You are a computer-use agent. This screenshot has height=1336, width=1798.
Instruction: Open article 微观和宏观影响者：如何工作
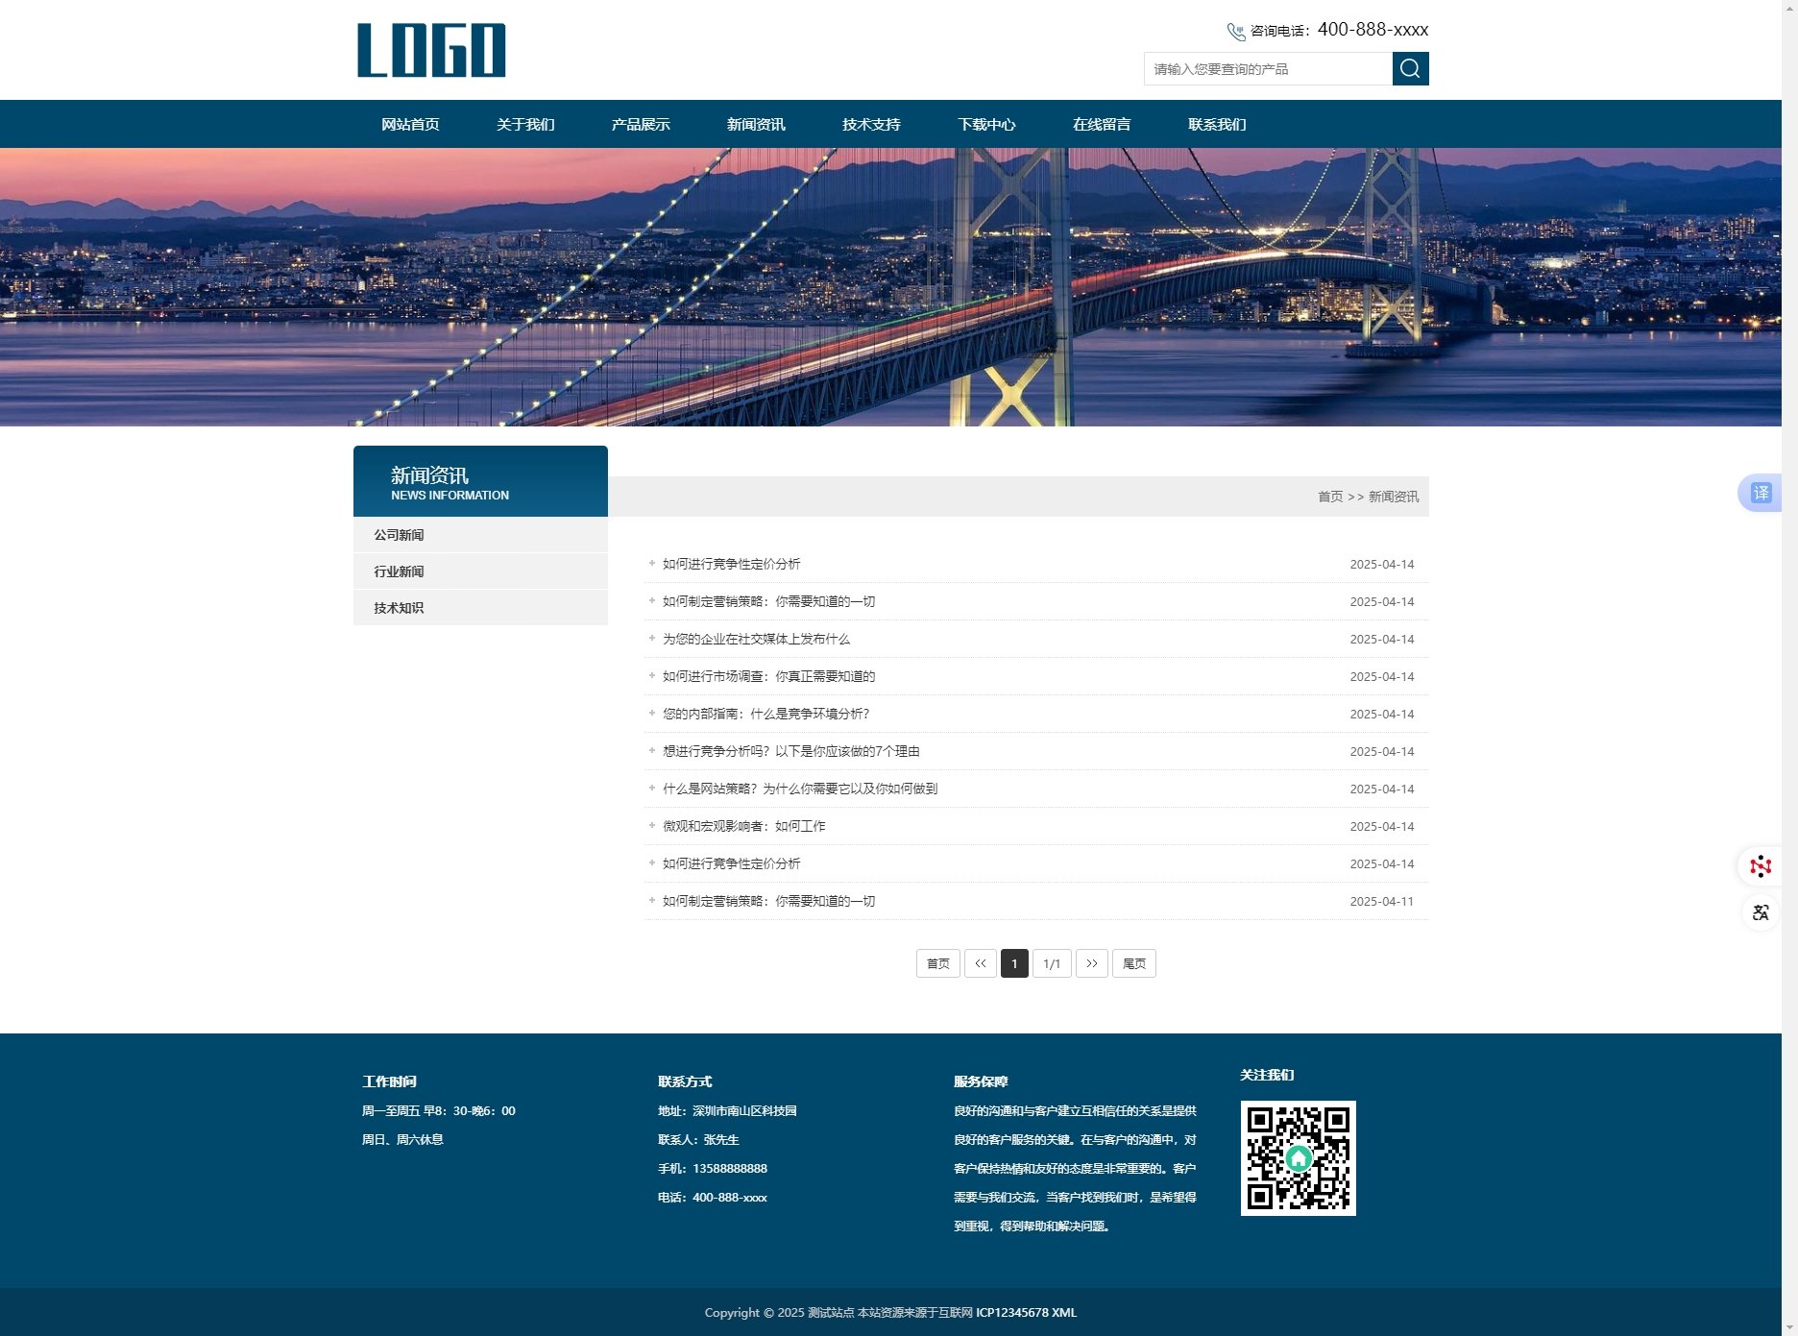743,826
